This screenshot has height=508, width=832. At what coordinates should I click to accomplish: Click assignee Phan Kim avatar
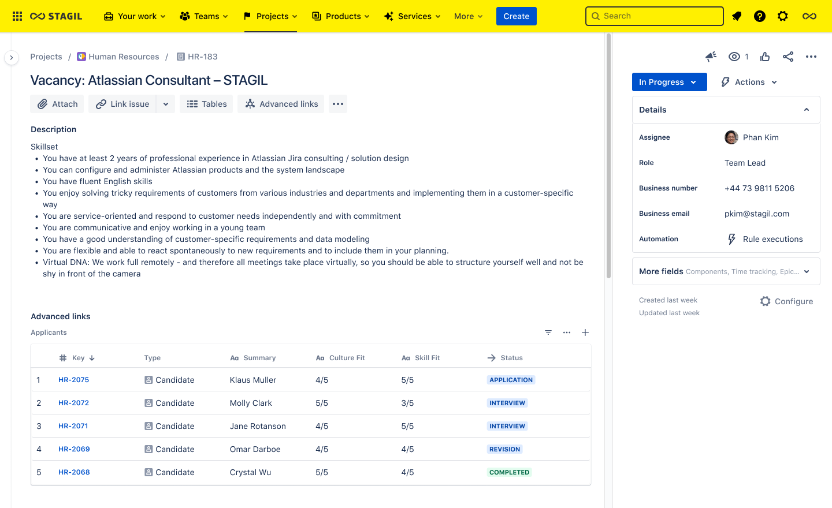tap(731, 137)
